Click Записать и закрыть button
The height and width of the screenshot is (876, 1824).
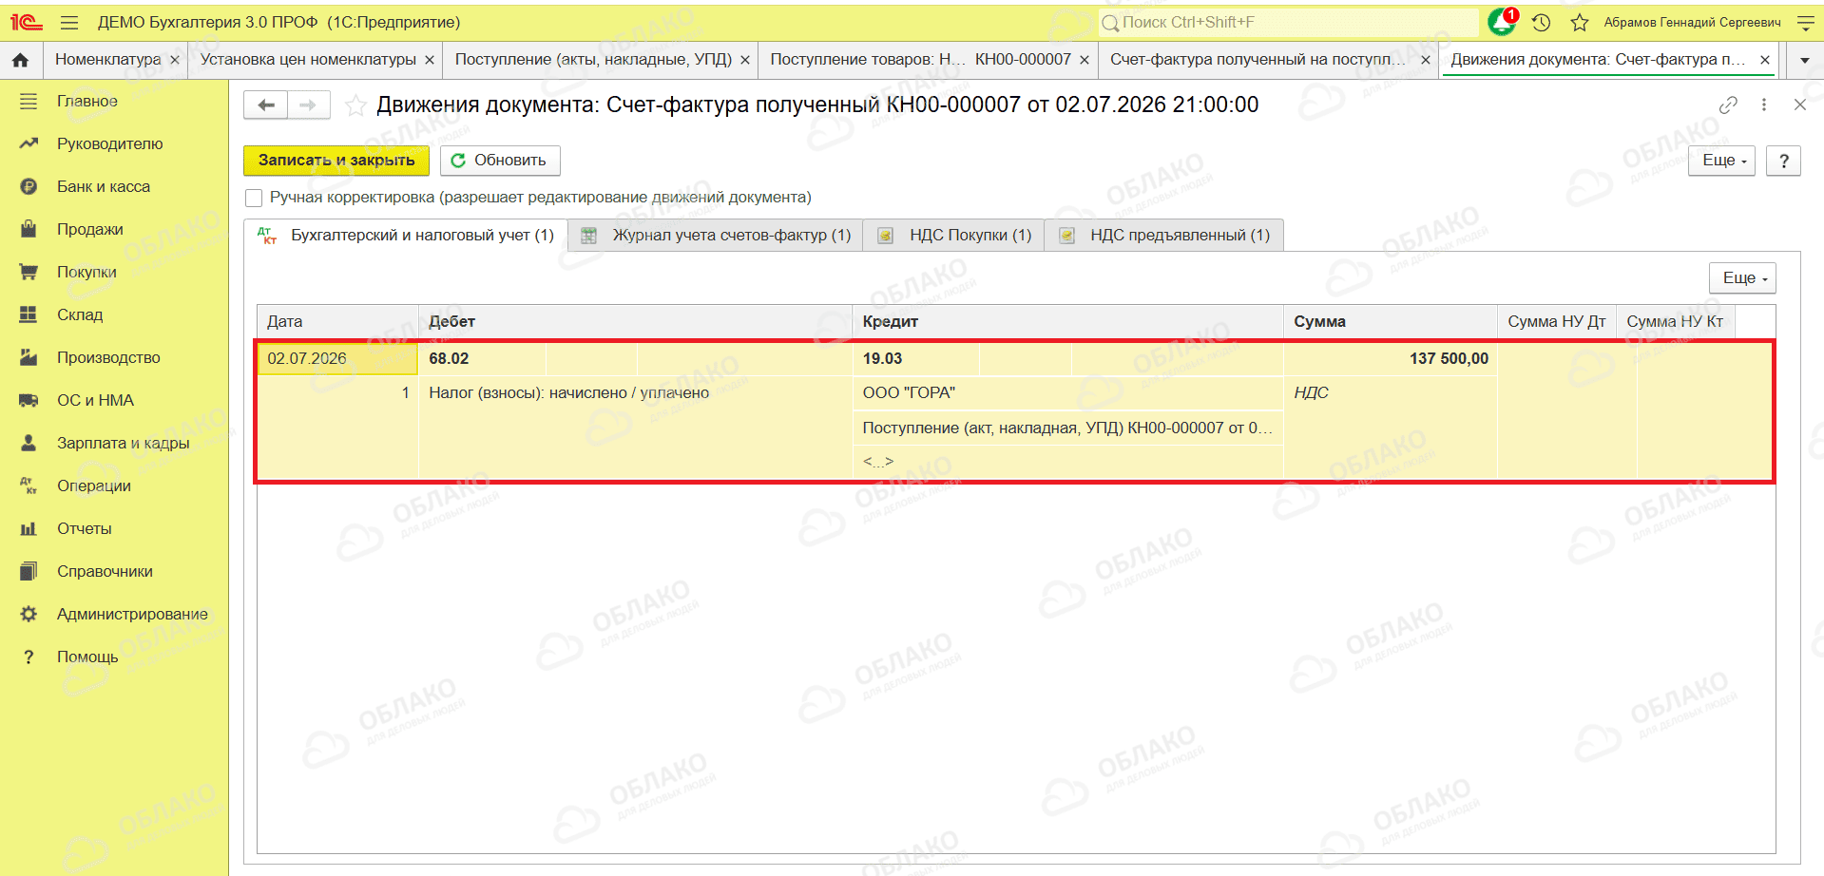pos(336,161)
